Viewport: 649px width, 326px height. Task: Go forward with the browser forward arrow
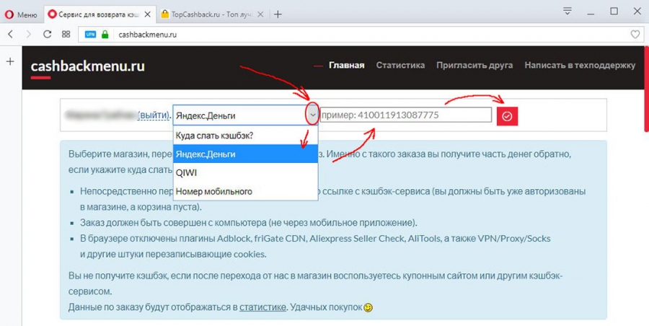(28, 35)
